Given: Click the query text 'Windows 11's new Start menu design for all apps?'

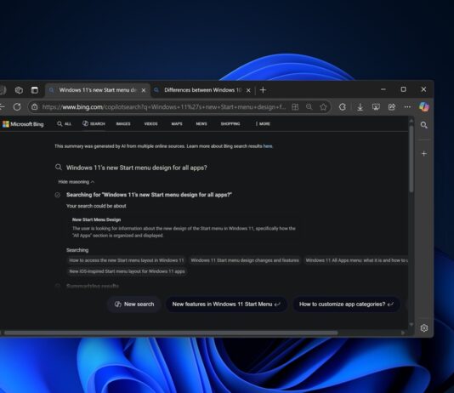Looking at the screenshot, I should point(137,168).
